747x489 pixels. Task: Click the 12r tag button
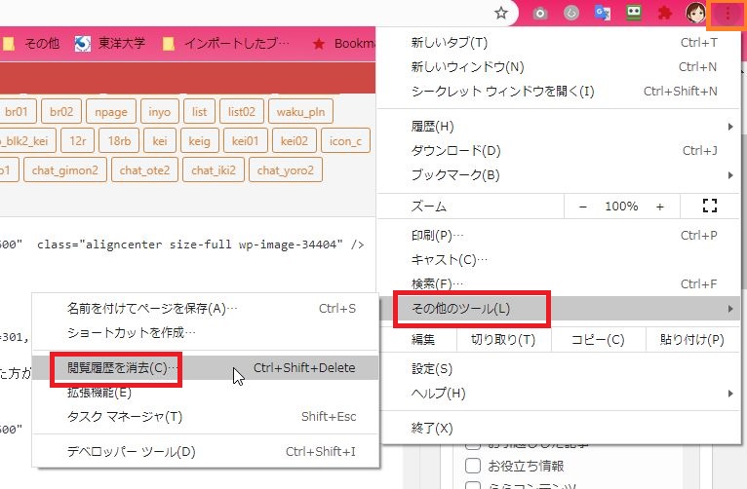coord(78,141)
